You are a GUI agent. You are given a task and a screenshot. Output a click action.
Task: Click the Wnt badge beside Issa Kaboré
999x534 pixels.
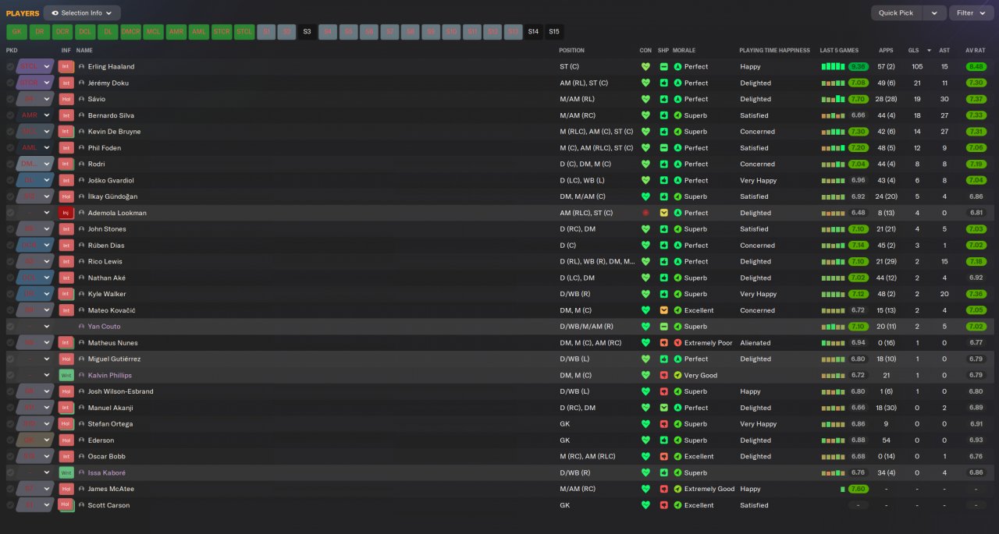[x=66, y=472]
